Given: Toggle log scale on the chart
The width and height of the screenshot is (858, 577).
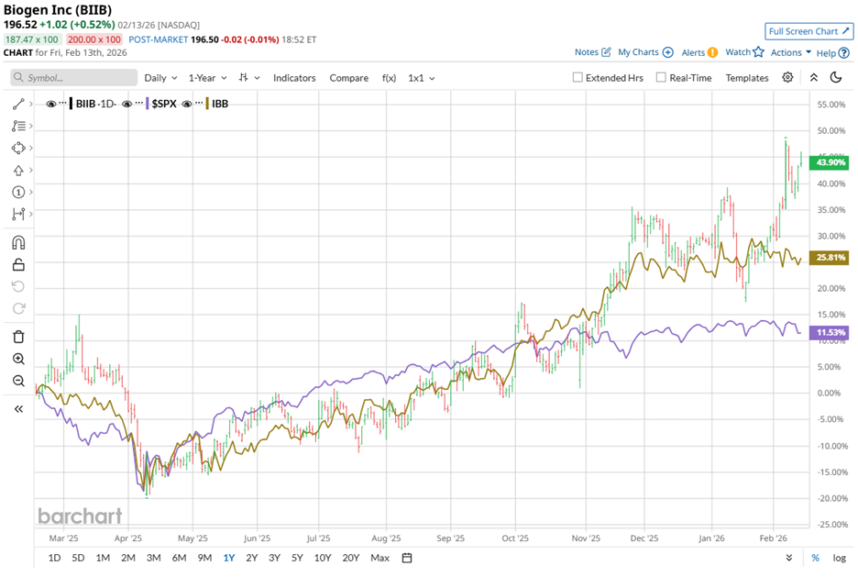Looking at the screenshot, I should tap(840, 557).
